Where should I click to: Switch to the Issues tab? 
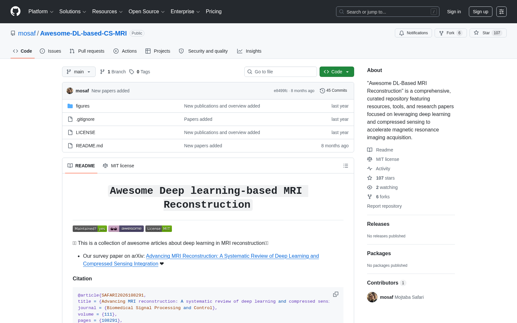click(x=50, y=51)
